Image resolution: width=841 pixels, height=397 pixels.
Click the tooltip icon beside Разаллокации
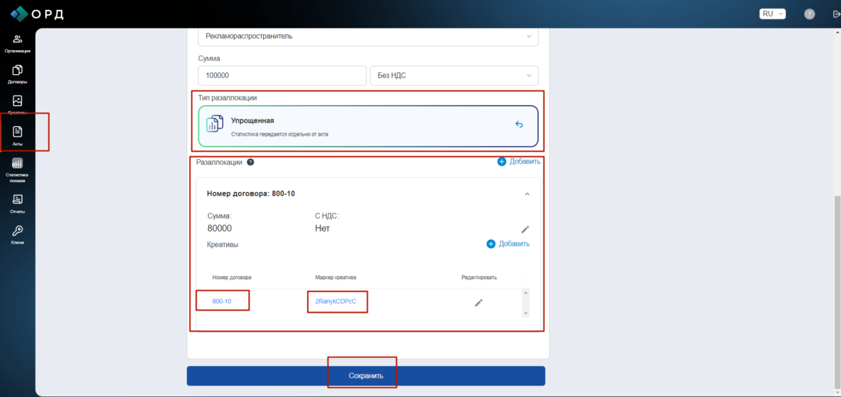coord(250,162)
